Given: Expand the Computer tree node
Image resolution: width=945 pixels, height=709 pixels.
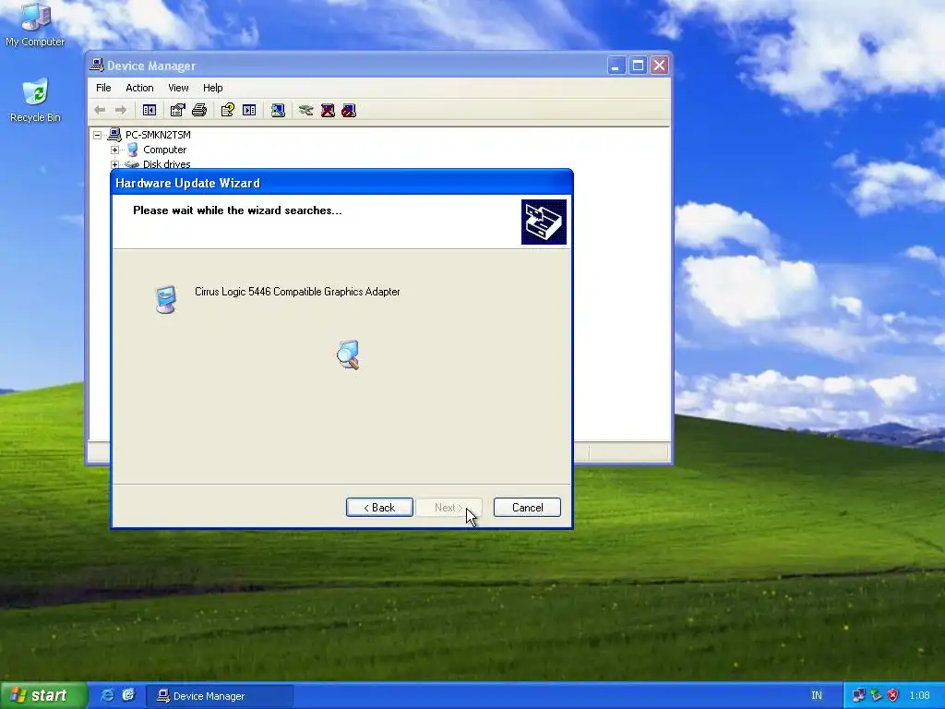Looking at the screenshot, I should pyautogui.click(x=114, y=150).
